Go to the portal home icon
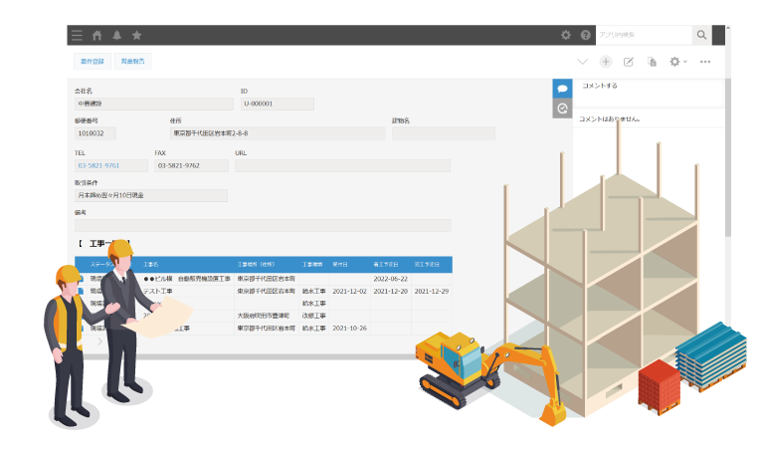This screenshot has width=762, height=450. click(x=96, y=35)
